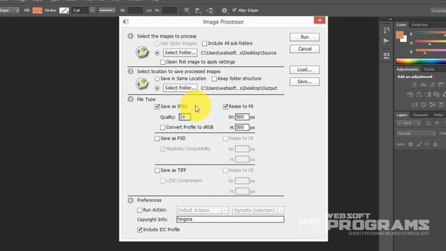Open the path alignment icon
This screenshot has width=446, height=251.
pyautogui.click(x=198, y=10)
